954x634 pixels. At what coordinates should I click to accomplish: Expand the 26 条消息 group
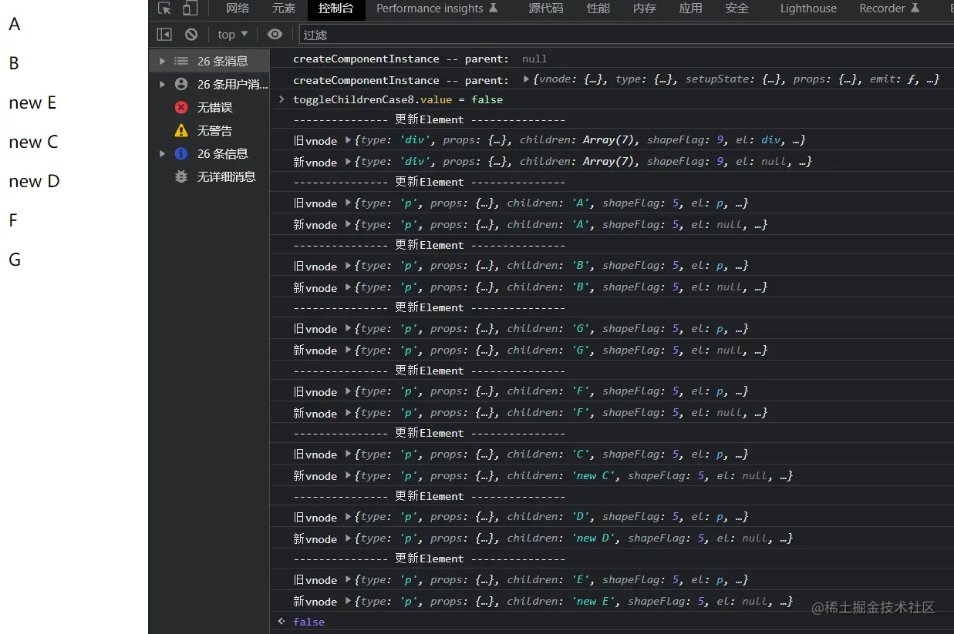(x=162, y=61)
